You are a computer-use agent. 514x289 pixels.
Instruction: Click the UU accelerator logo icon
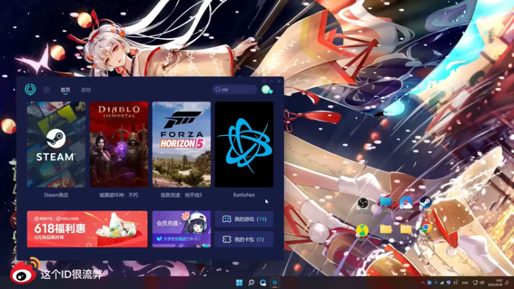[30, 89]
